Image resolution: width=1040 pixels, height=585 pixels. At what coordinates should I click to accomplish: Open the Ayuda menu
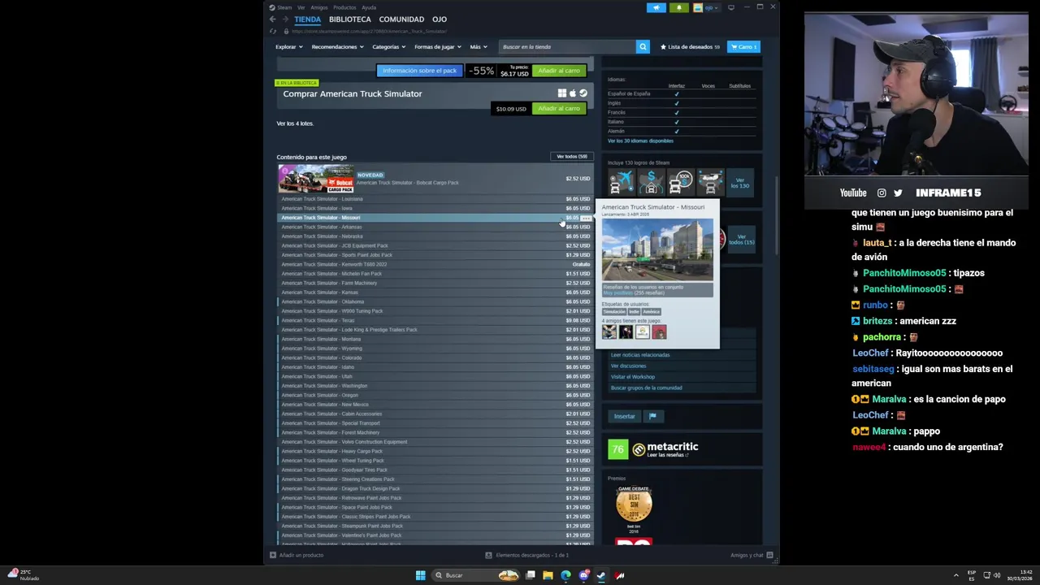[x=369, y=7]
